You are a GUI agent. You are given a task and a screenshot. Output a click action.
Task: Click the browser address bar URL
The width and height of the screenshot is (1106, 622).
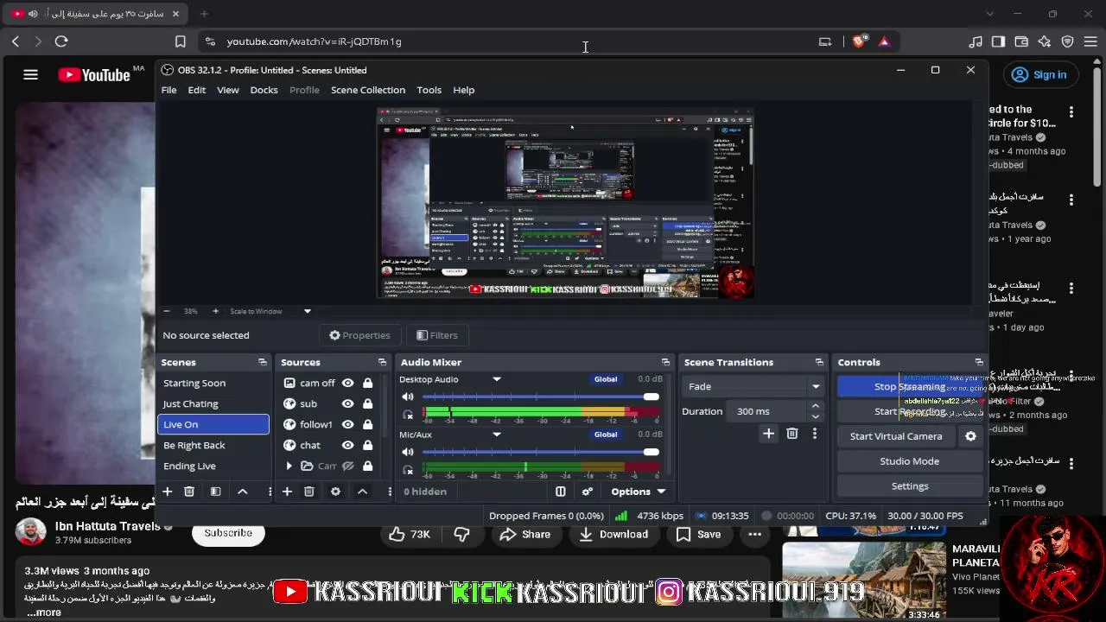(x=314, y=41)
